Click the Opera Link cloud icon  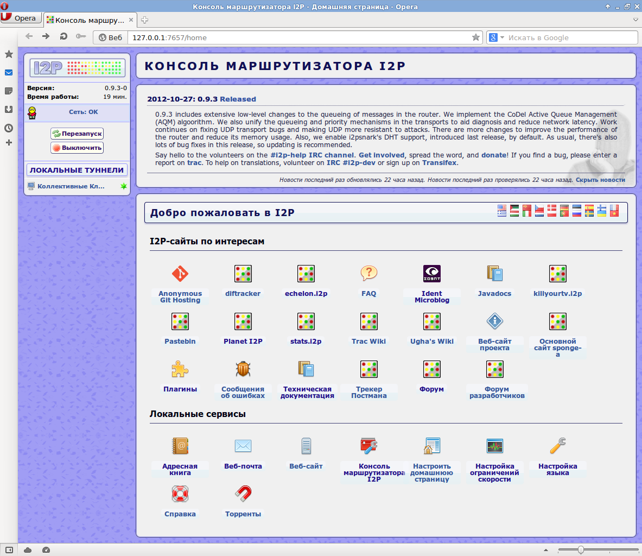click(28, 550)
